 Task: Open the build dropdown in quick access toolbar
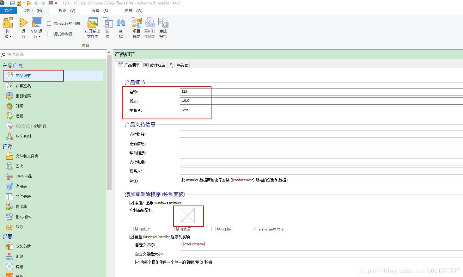click(x=24, y=3)
